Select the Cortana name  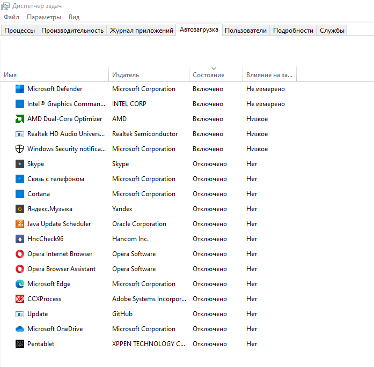(39, 194)
